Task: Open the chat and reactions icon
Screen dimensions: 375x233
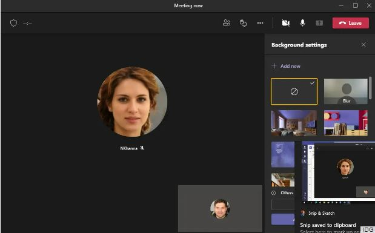Action: (243, 23)
